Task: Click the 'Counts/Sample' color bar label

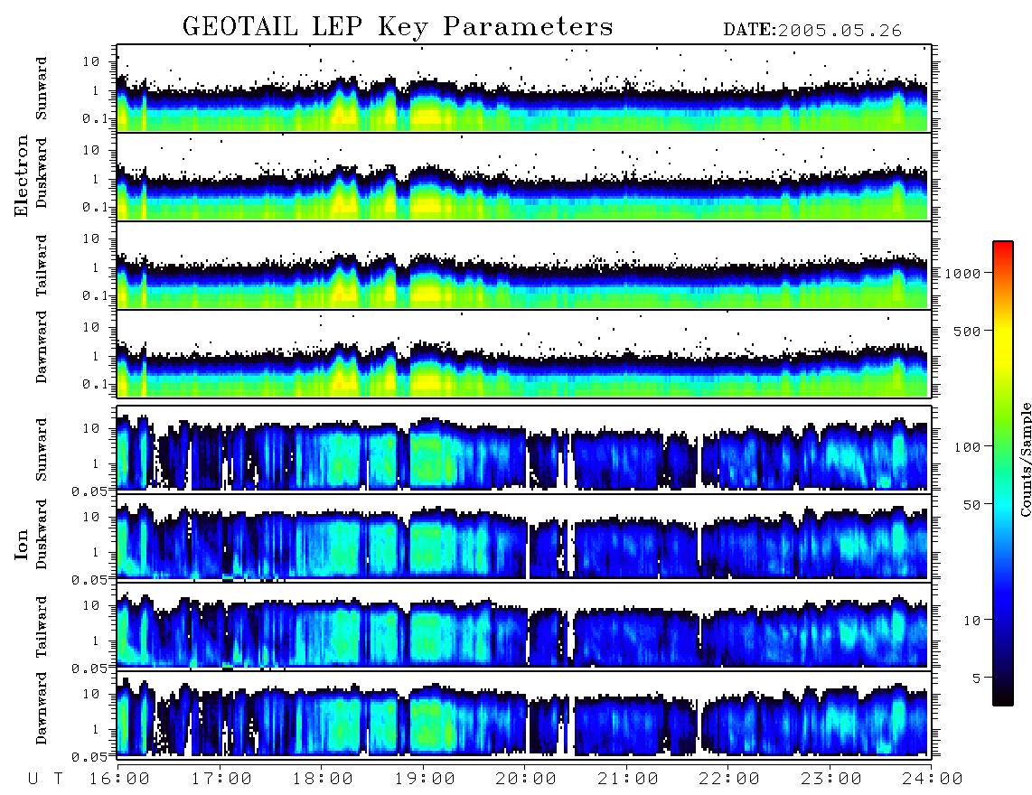Action: point(1026,460)
